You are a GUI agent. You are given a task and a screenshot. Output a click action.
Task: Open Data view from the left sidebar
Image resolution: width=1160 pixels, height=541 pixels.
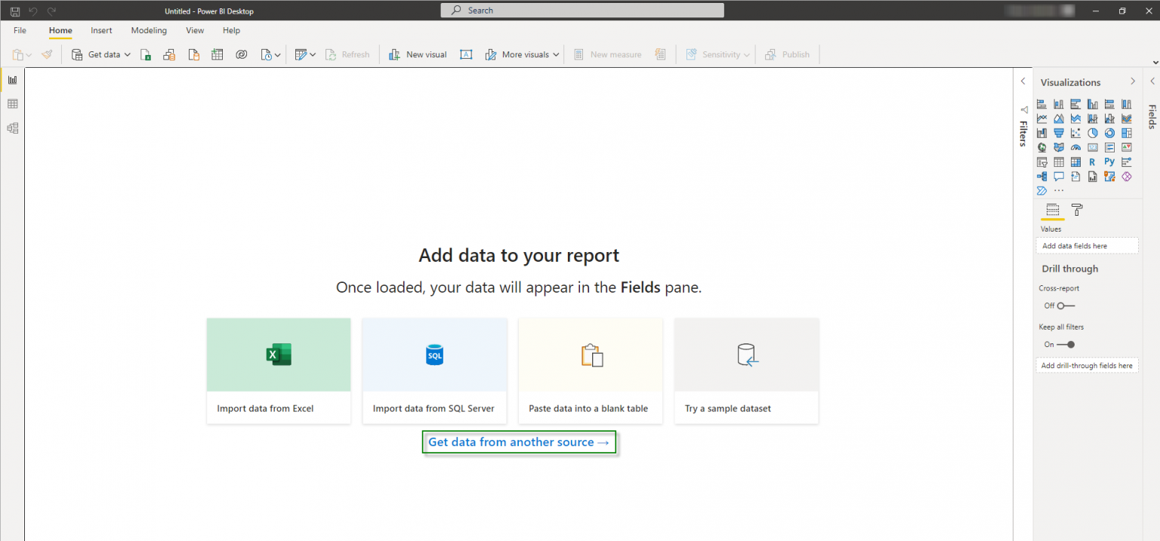click(x=12, y=103)
